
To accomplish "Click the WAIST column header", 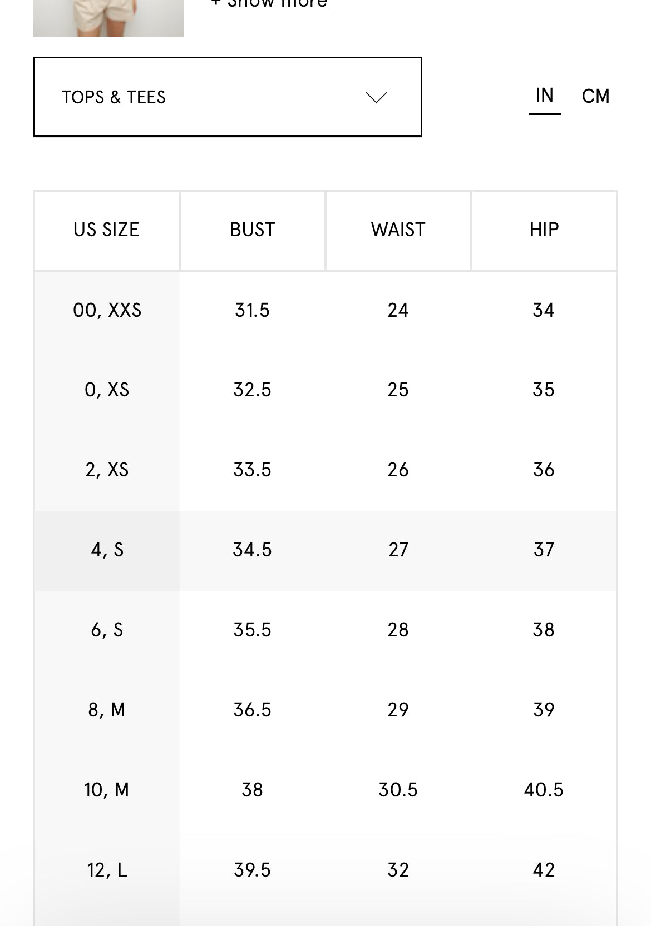I will [398, 230].
